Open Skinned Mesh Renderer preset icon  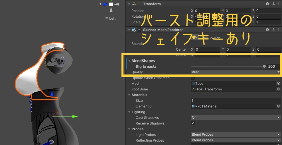[x=273, y=30]
